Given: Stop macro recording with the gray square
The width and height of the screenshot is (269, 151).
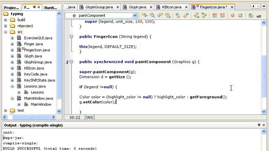Looking at the screenshot, I should point(240,16).
